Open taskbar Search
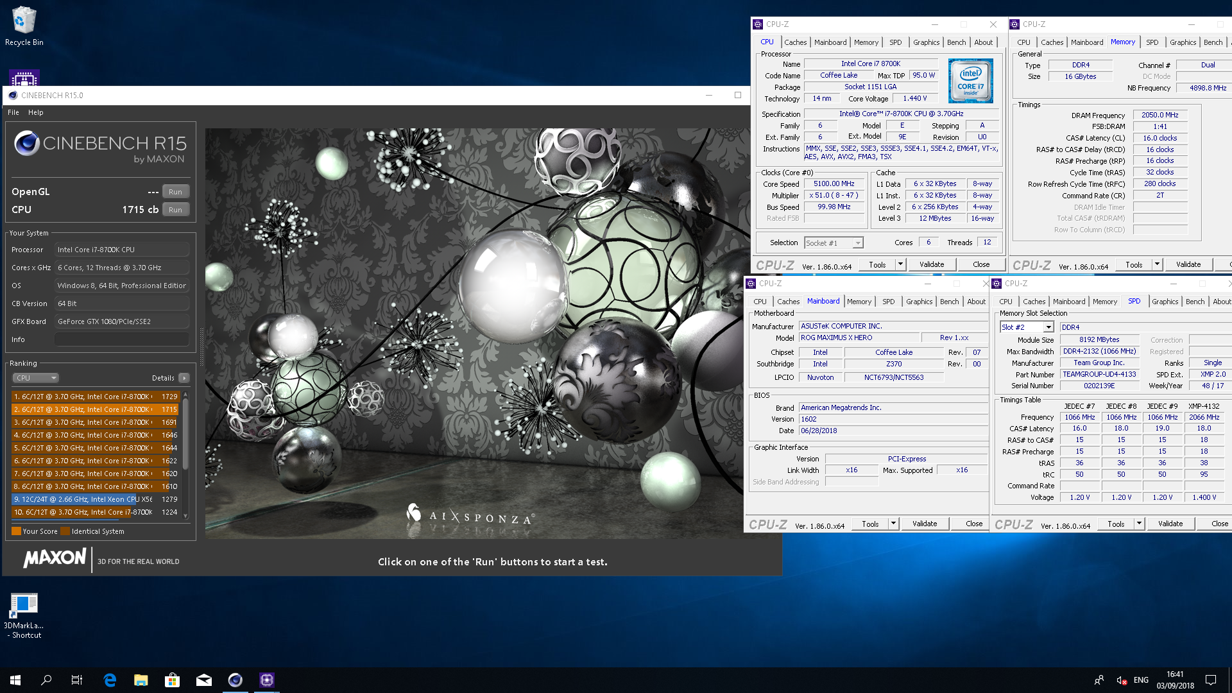Viewport: 1232px width, 693px height. coord(46,680)
